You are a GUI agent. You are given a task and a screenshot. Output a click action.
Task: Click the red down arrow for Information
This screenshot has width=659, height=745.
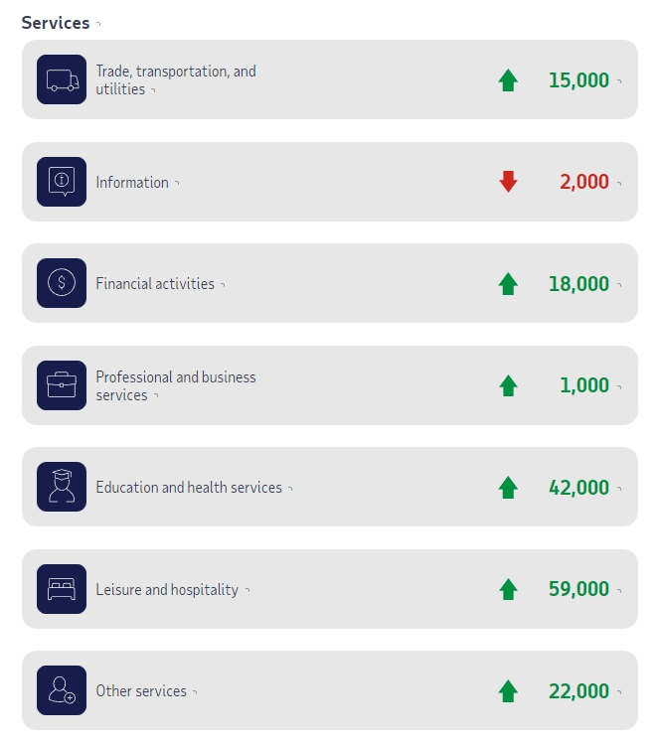508,182
